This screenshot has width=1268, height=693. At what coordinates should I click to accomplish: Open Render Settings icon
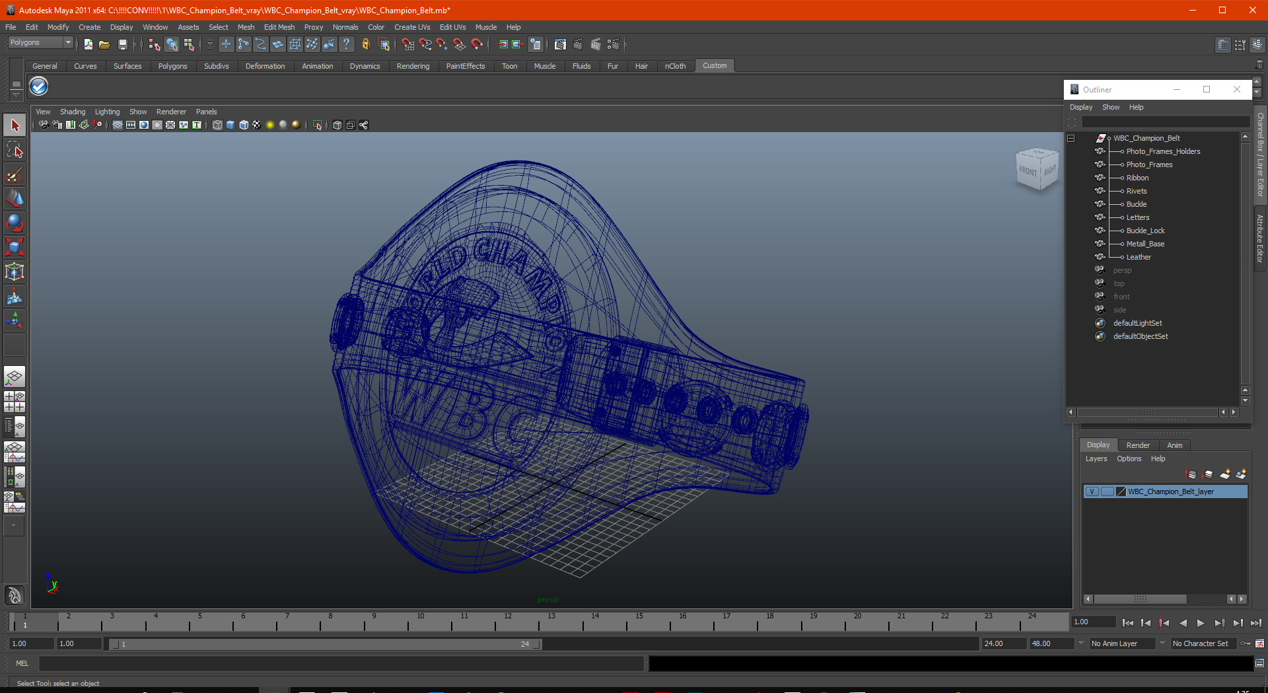click(x=614, y=44)
